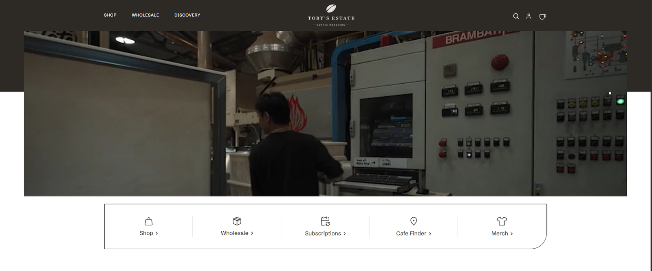Open the Merch text link
The width and height of the screenshot is (652, 271).
tap(499, 234)
